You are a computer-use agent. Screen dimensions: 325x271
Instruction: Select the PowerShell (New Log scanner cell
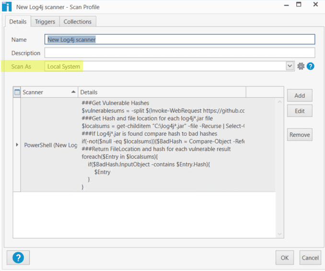click(x=50, y=145)
